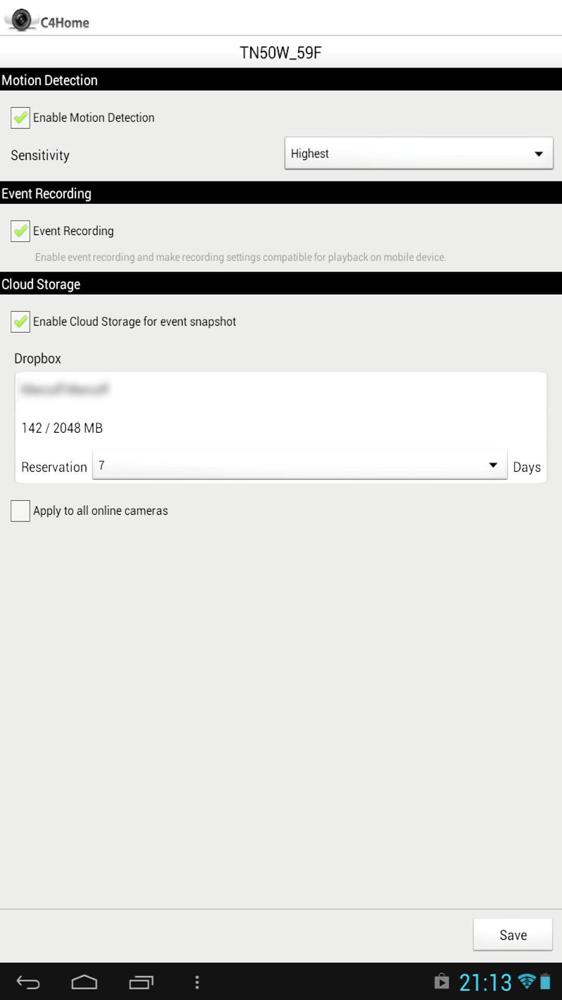Screen dimensions: 562x1000
Task: Toggle Enable Cloud Storage for event snapshot
Action: [x=20, y=321]
